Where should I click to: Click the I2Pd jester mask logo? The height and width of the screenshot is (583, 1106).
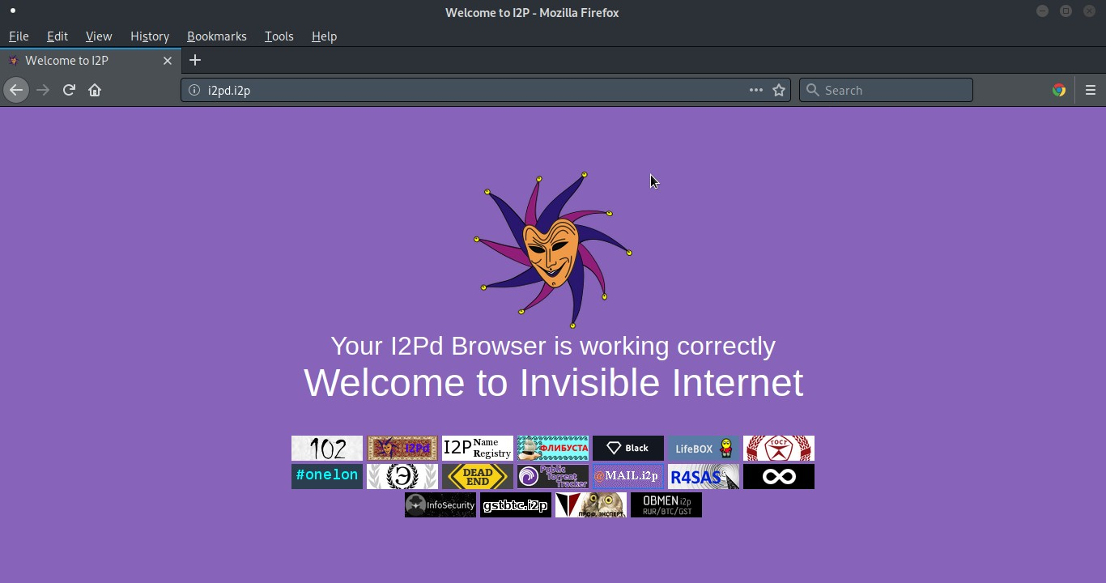553,249
